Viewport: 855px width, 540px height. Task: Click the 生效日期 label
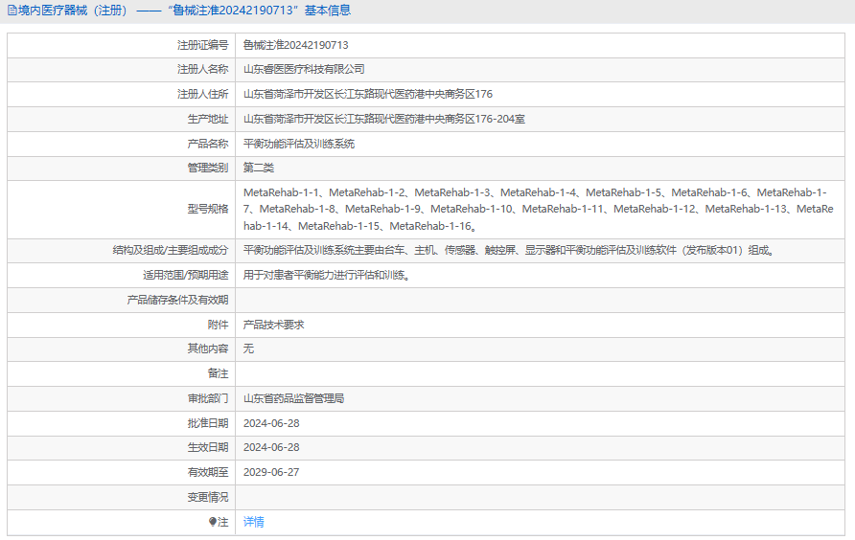[208, 447]
